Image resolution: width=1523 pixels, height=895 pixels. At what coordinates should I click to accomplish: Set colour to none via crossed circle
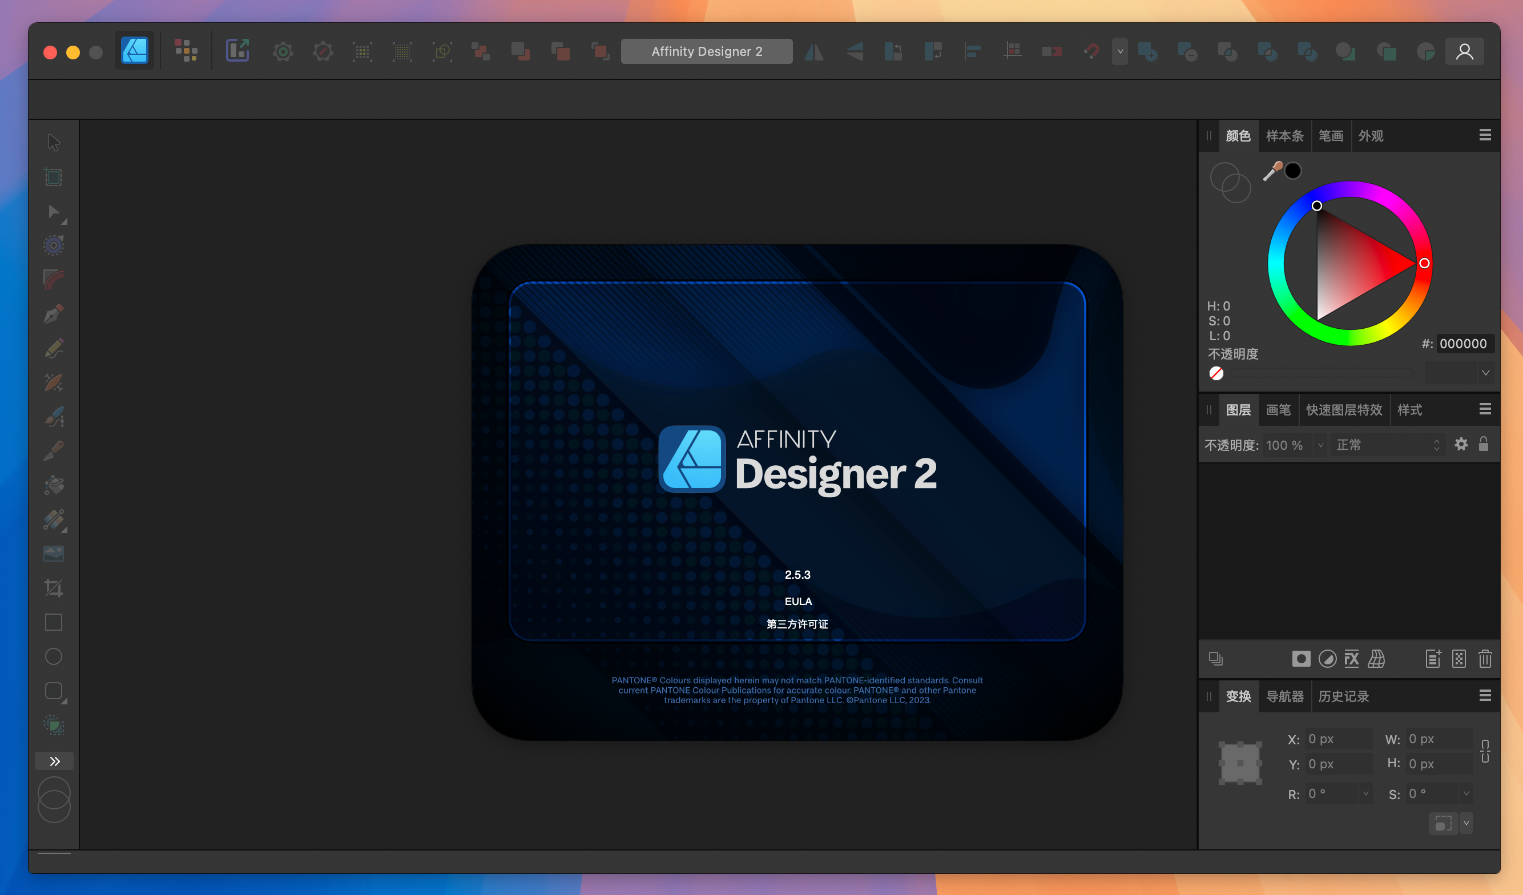[1216, 373]
